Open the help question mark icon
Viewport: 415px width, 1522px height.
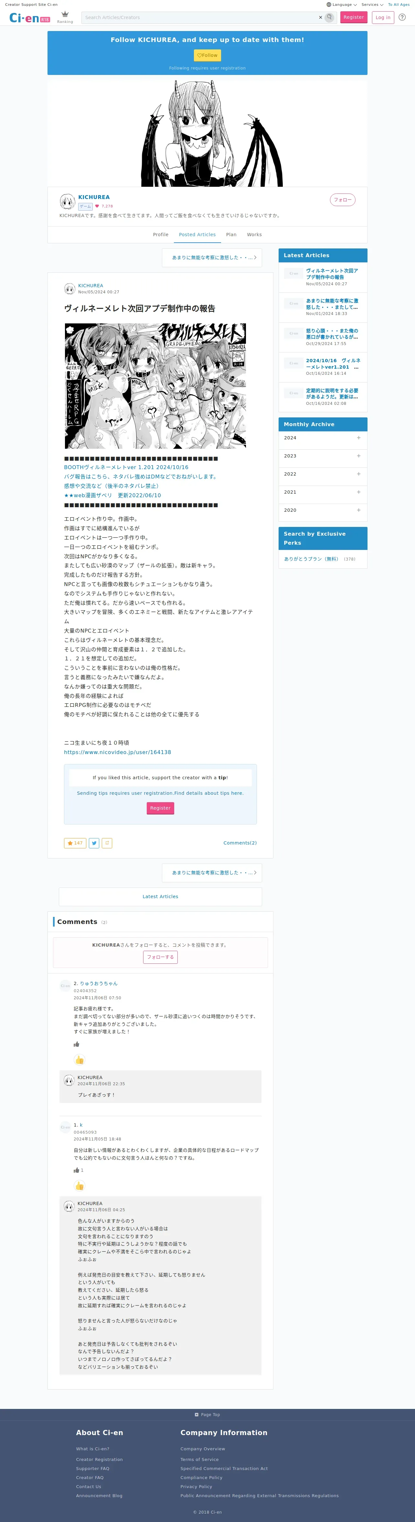[402, 17]
